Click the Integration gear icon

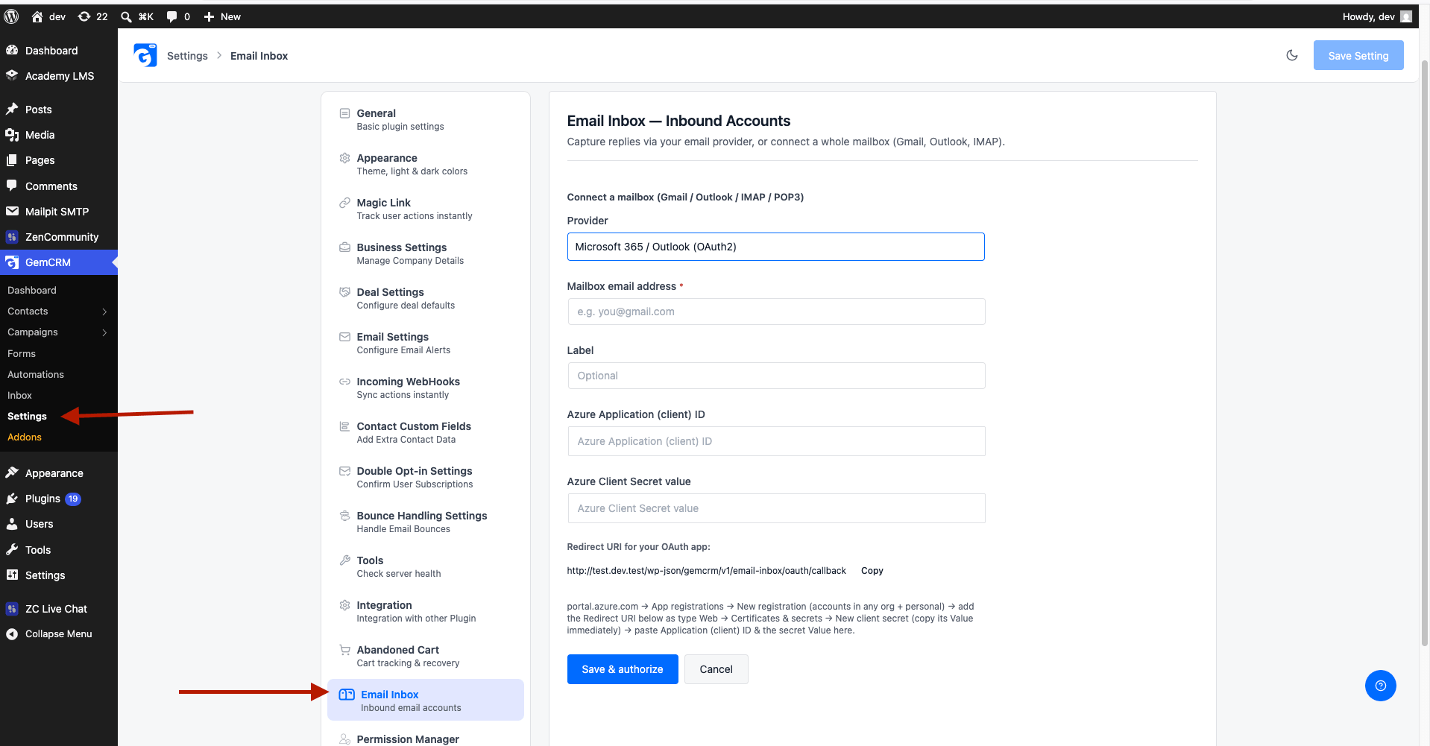[x=344, y=605]
